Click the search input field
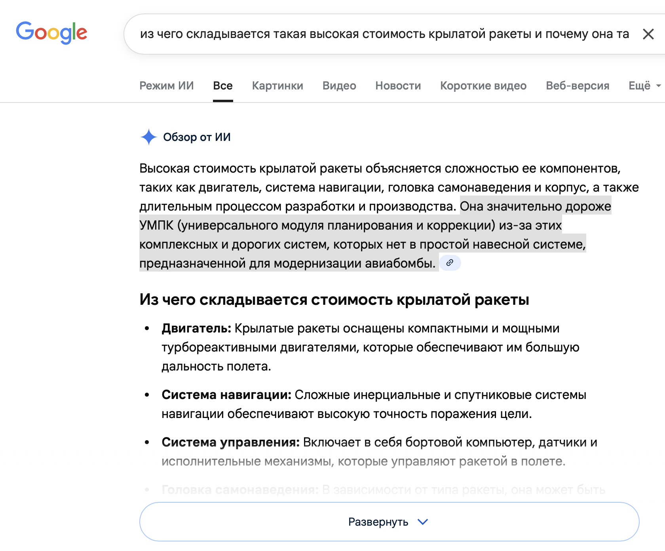Viewport: 665px width, 551px height. pyautogui.click(x=384, y=34)
